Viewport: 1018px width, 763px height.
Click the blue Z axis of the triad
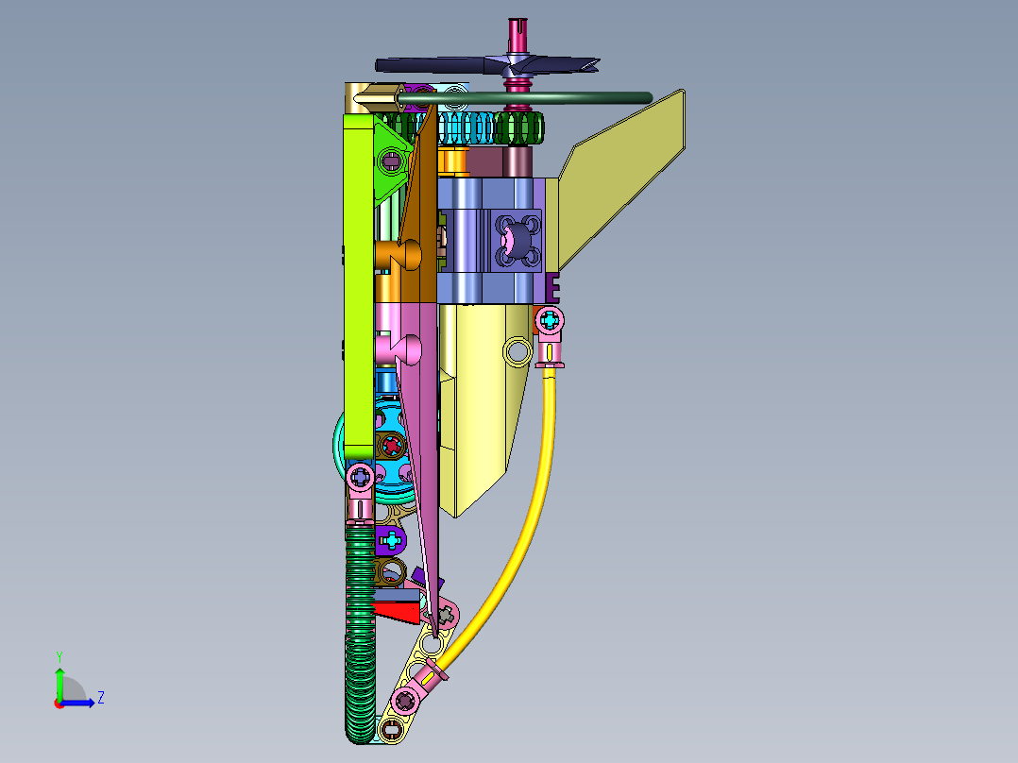[x=77, y=703]
